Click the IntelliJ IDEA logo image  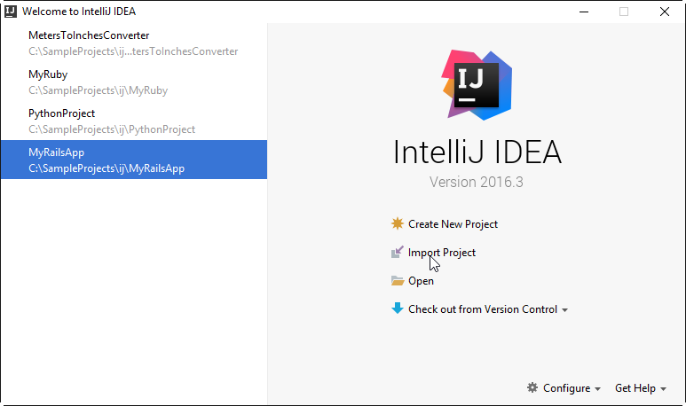click(477, 85)
